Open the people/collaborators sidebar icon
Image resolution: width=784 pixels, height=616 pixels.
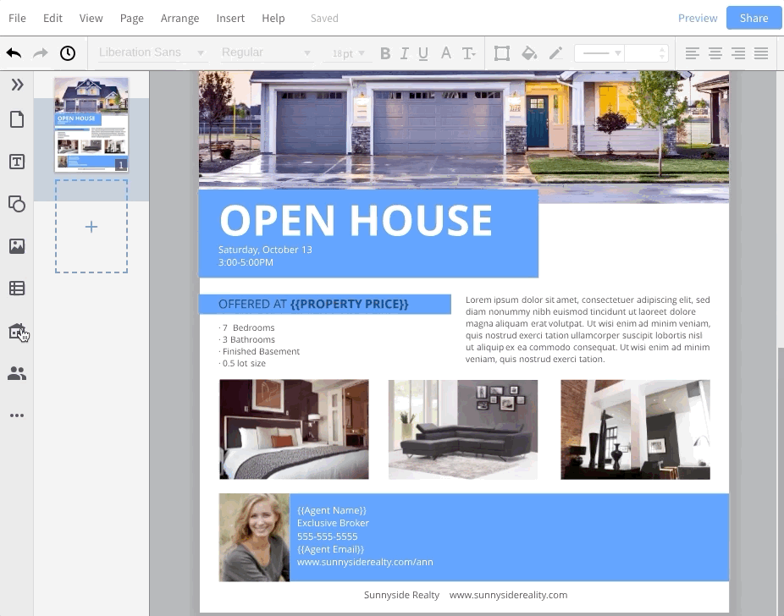(x=17, y=373)
